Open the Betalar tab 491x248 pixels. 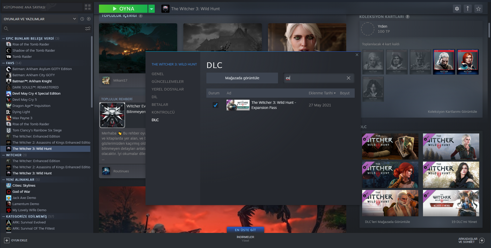click(x=160, y=105)
